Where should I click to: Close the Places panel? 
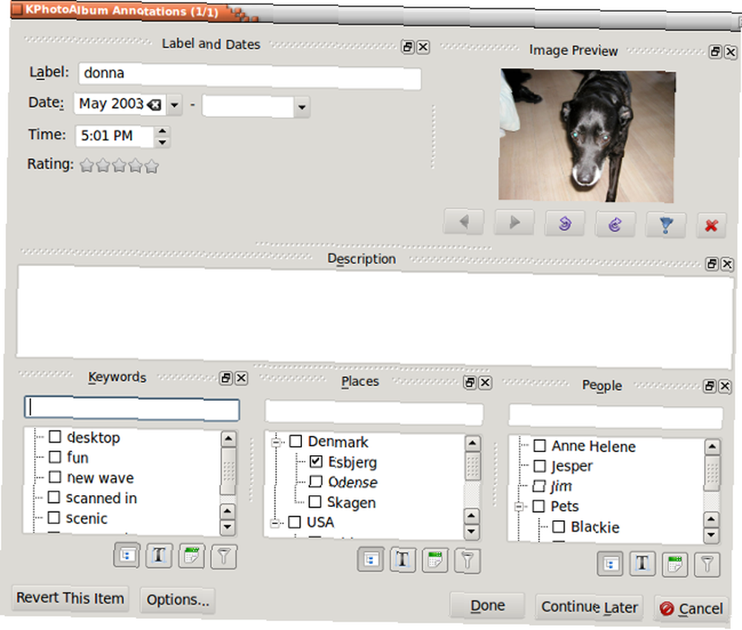pos(485,382)
